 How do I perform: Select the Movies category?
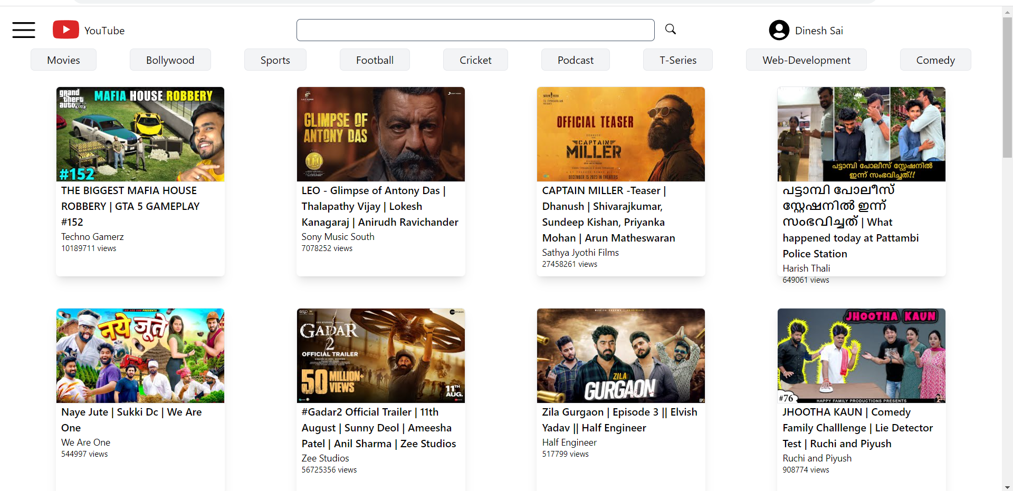63,60
